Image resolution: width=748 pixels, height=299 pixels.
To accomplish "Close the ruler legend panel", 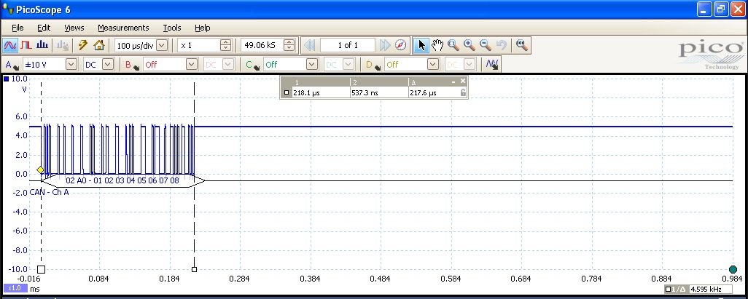I will click(x=463, y=81).
